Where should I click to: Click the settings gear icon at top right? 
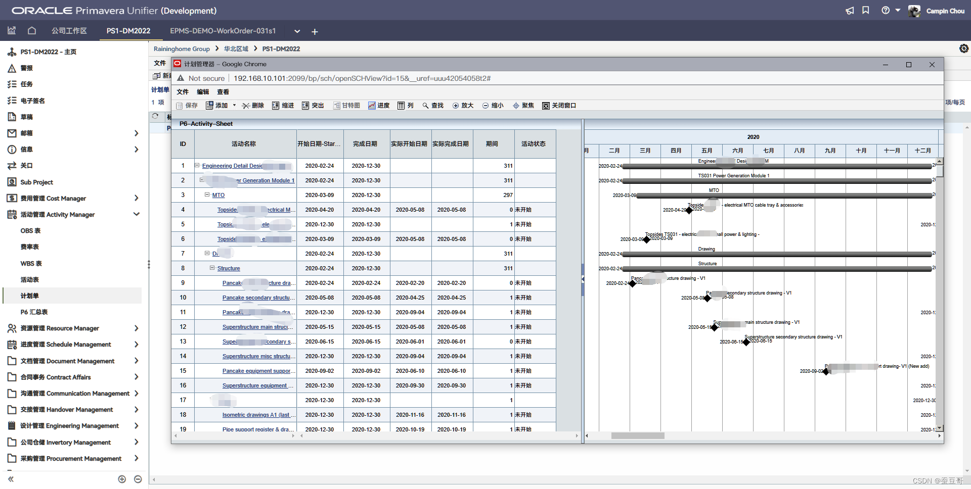tap(964, 48)
